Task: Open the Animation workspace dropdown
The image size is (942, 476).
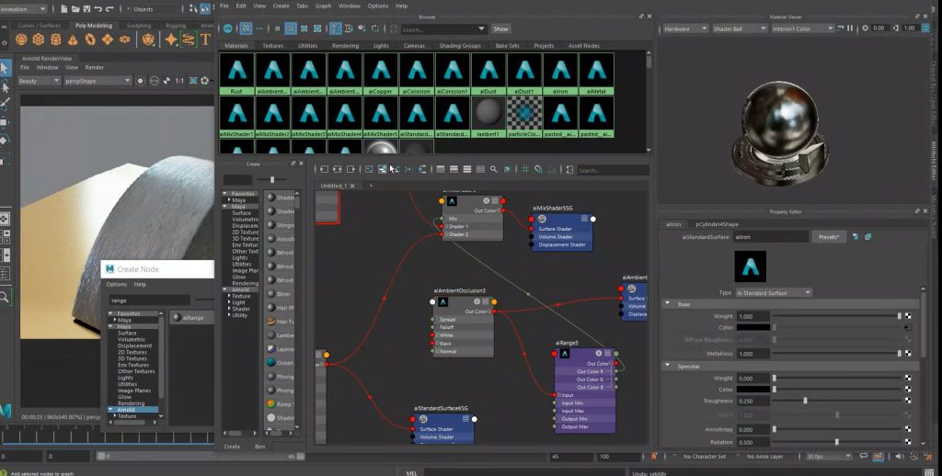Action: pos(24,9)
